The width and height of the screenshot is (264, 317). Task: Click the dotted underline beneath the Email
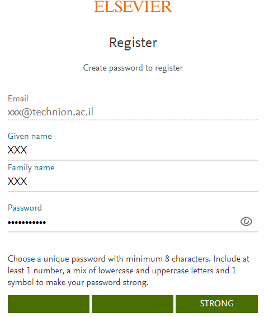coord(133,120)
